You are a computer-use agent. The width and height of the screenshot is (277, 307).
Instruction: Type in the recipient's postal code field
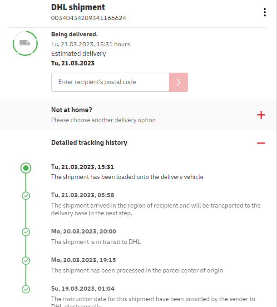point(110,82)
